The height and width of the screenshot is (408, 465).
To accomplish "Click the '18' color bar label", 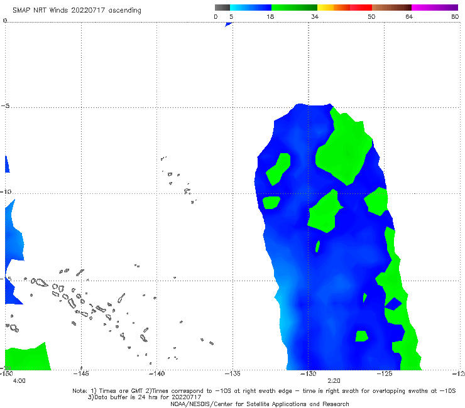I will coord(270,16).
